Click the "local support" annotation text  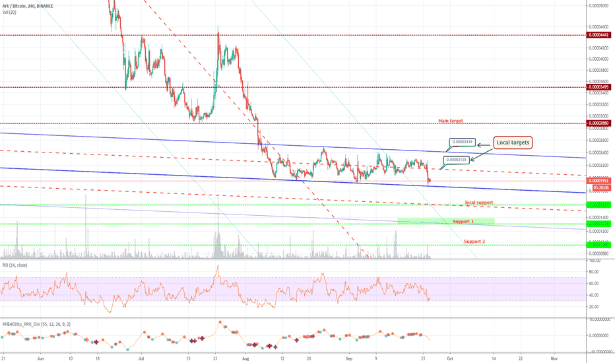(x=479, y=203)
